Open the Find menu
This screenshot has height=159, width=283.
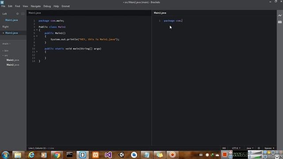[x=18, y=6]
